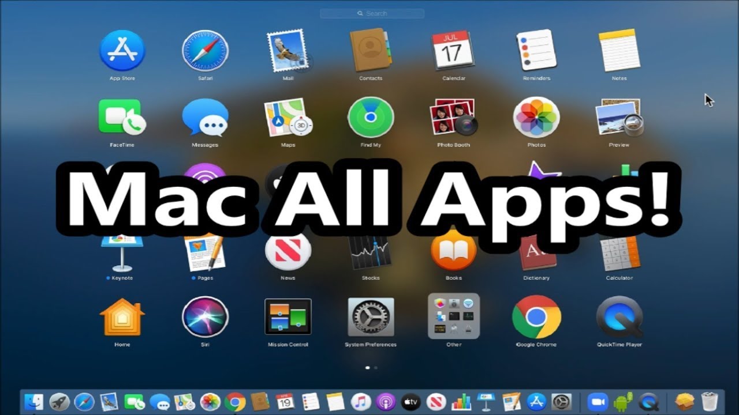739x415 pixels.
Task: Open the Photo Booth app
Action: (453, 117)
